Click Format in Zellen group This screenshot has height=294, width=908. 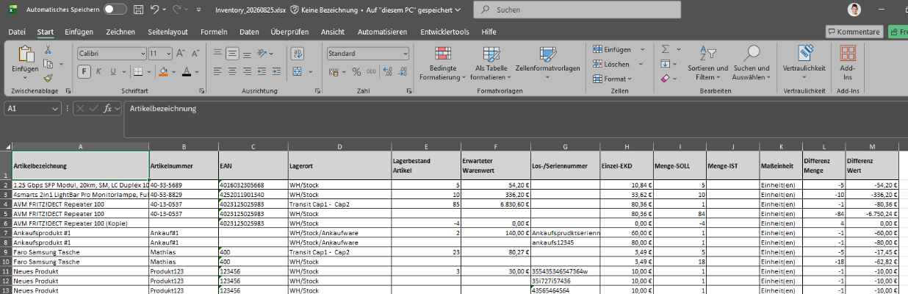[x=612, y=78]
